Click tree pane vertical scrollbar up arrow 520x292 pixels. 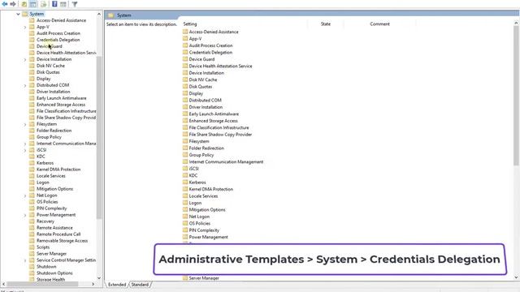(x=99, y=14)
